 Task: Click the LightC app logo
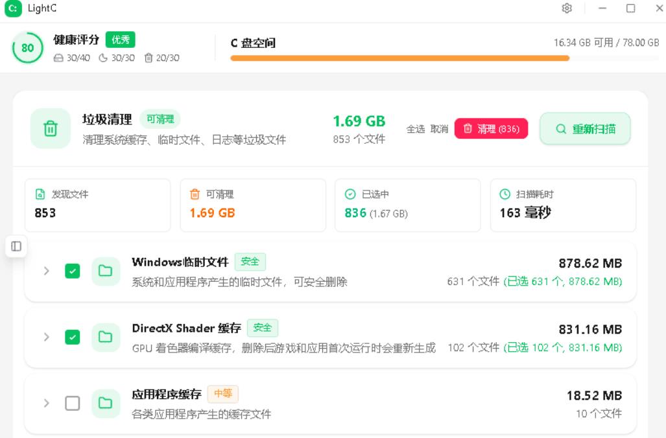(13, 8)
